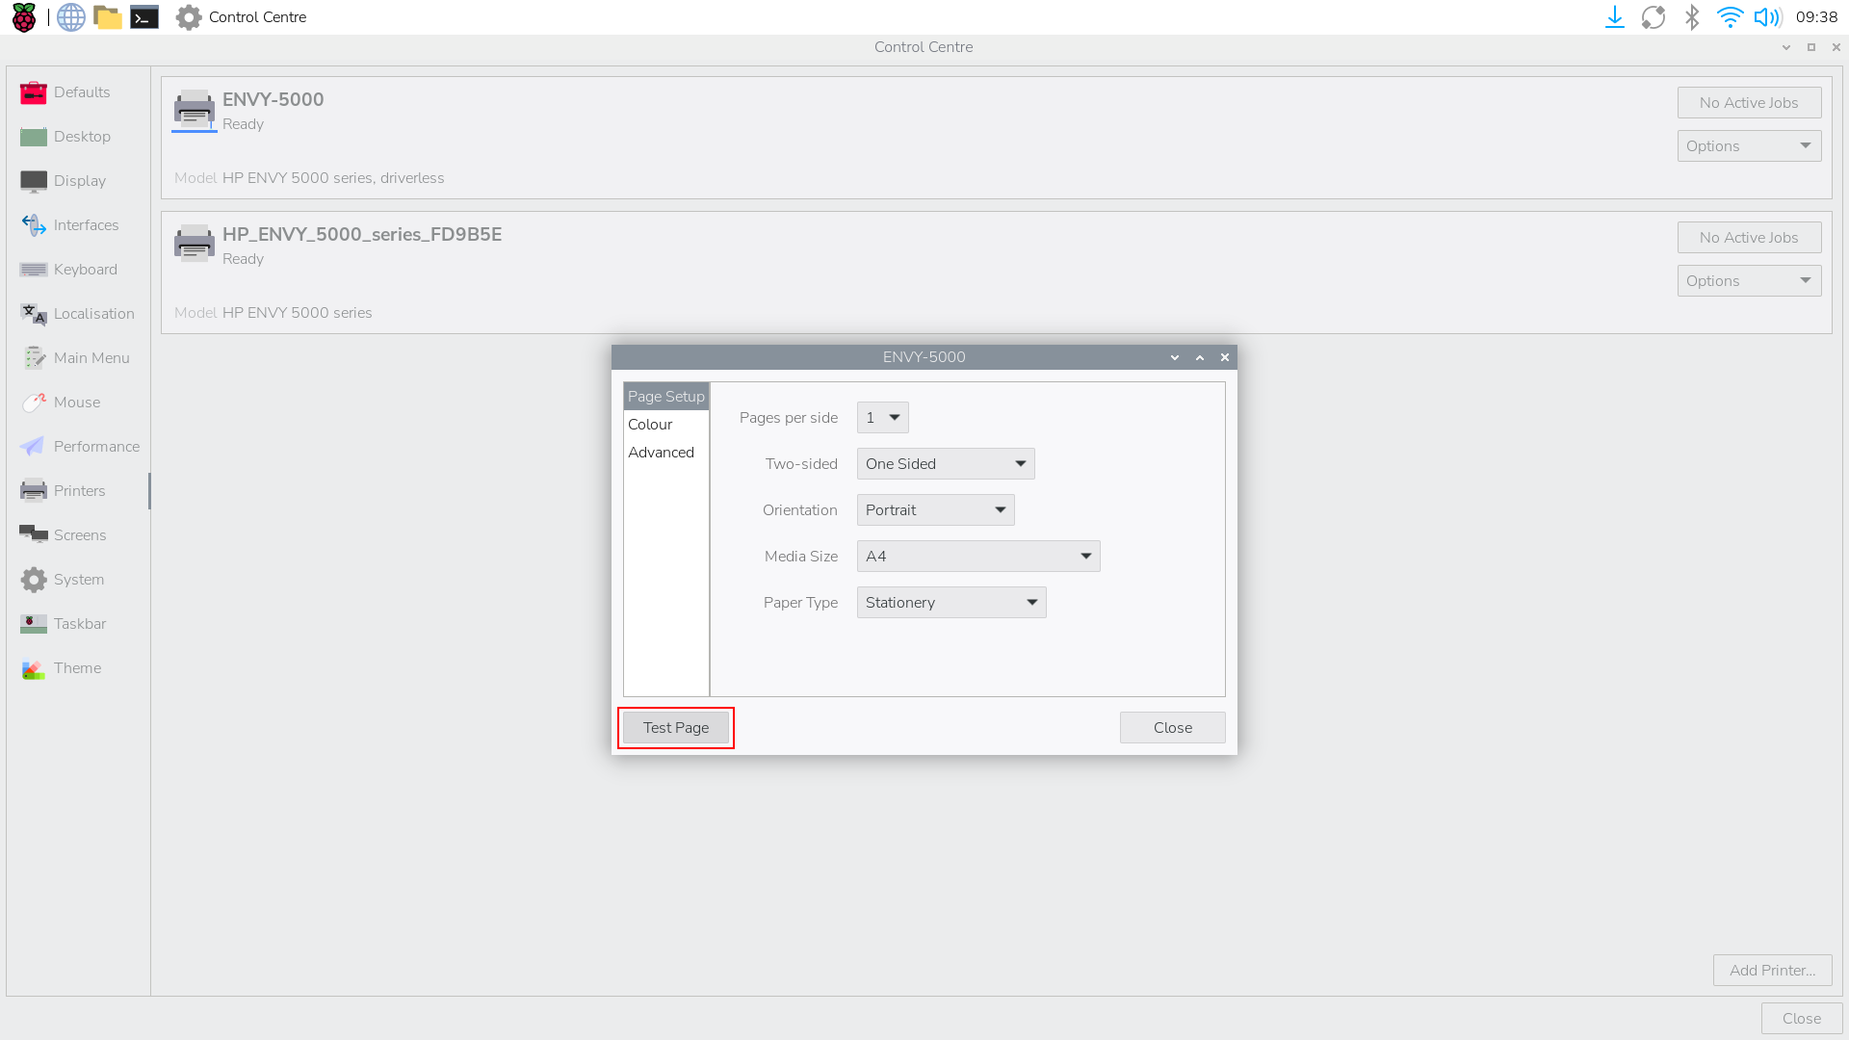Image resolution: width=1849 pixels, height=1040 pixels.
Task: Launch the web browser from the taskbar
Action: 71,17
